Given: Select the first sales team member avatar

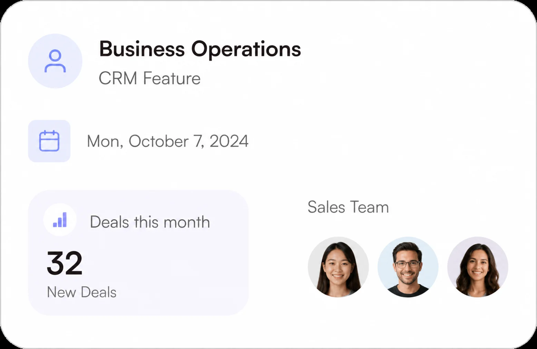Looking at the screenshot, I should tap(338, 267).
